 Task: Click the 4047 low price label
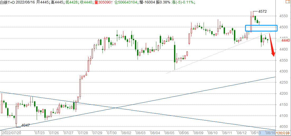point(26,125)
